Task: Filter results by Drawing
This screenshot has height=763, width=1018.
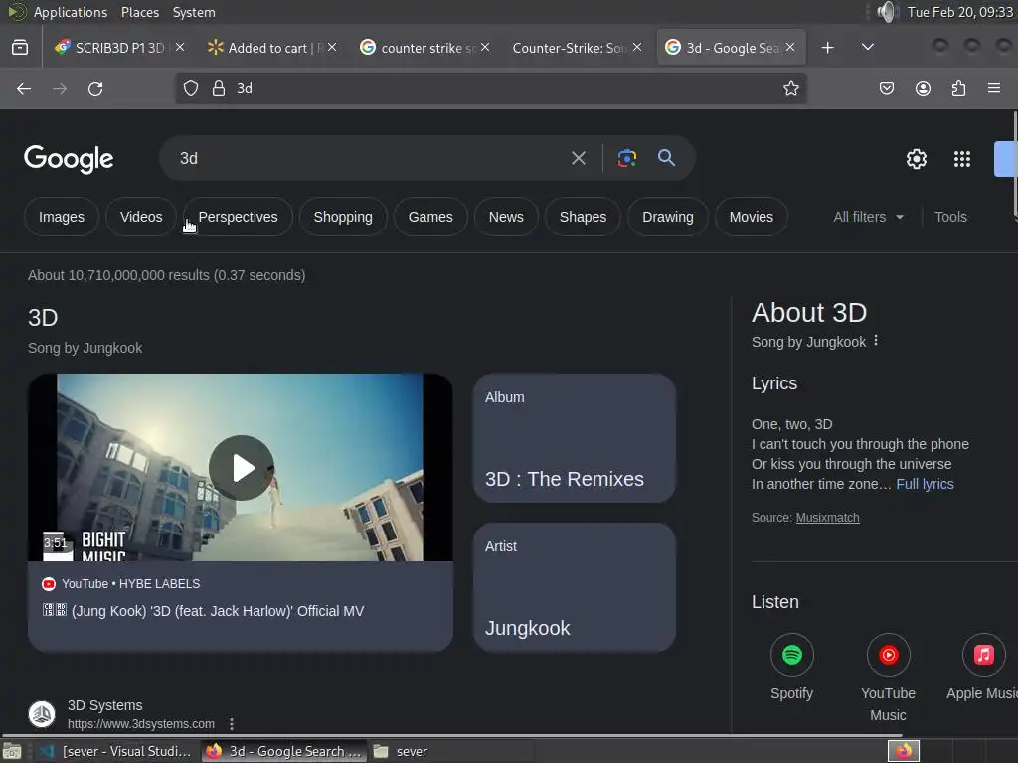Action: pyautogui.click(x=668, y=217)
